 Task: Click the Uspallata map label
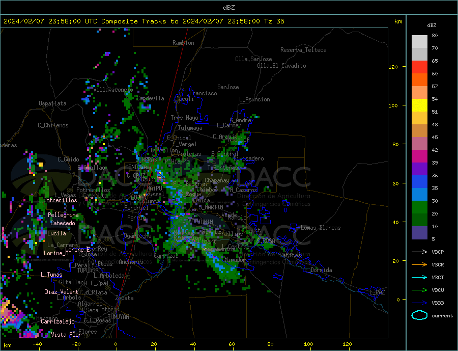click(x=52, y=103)
